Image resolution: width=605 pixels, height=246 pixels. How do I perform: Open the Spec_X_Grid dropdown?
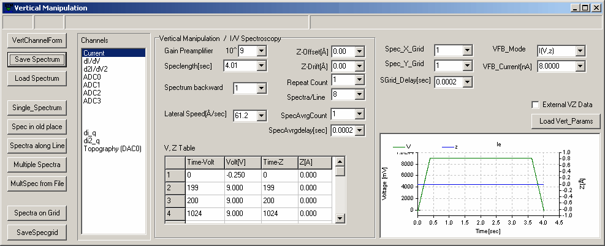pos(467,50)
